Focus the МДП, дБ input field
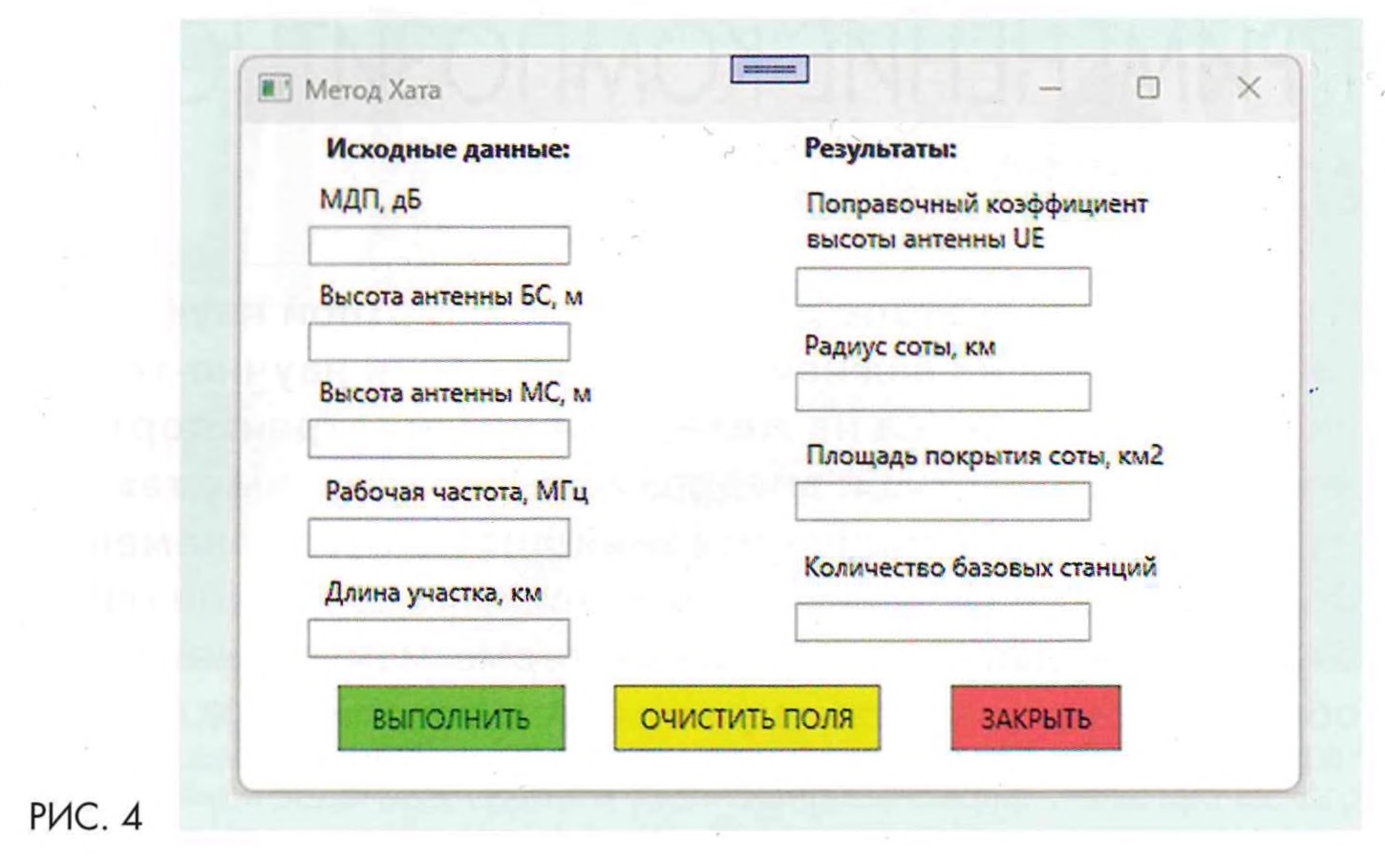Image resolution: width=1385 pixels, height=863 pixels. tap(438, 245)
